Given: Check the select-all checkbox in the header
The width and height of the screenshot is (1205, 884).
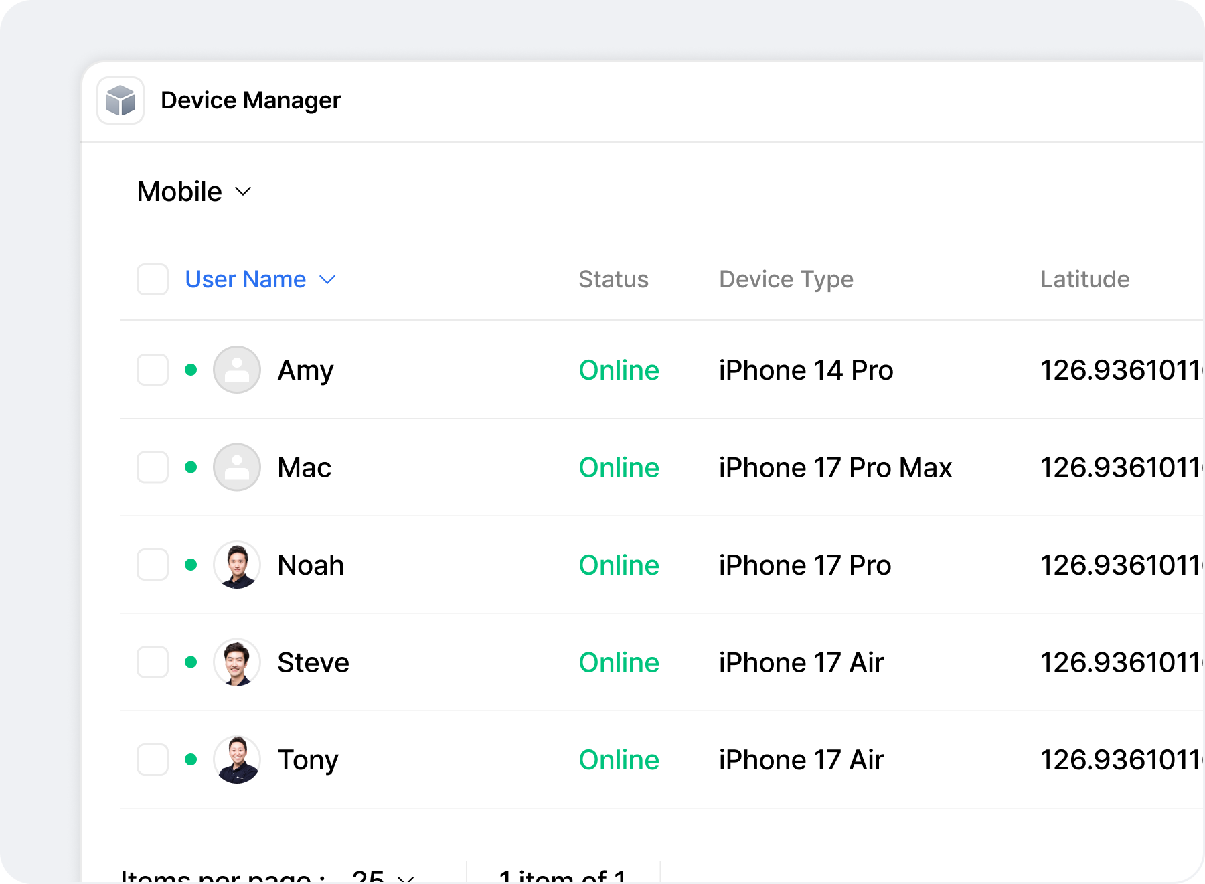Looking at the screenshot, I should [x=152, y=279].
